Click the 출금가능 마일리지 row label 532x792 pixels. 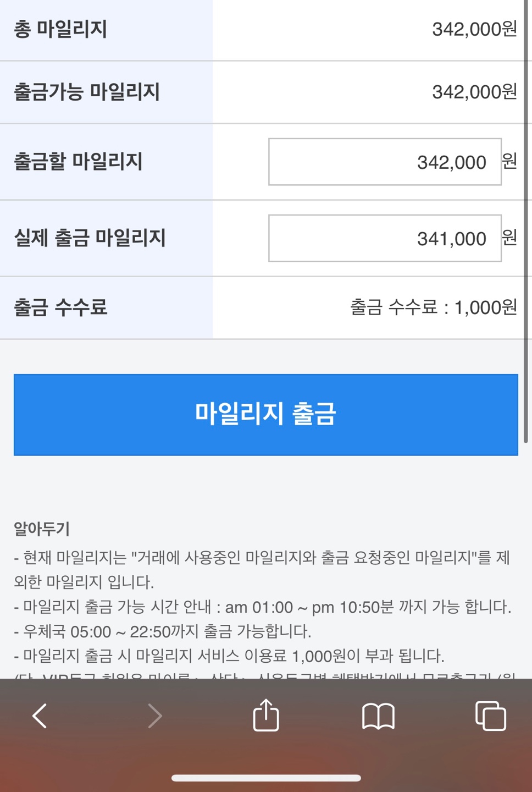click(x=87, y=92)
